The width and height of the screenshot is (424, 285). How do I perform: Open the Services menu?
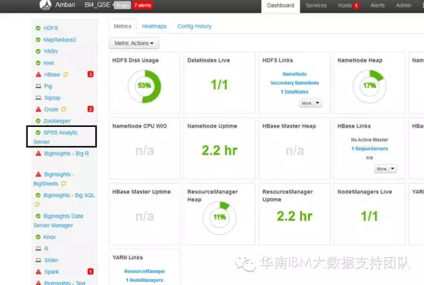[316, 5]
